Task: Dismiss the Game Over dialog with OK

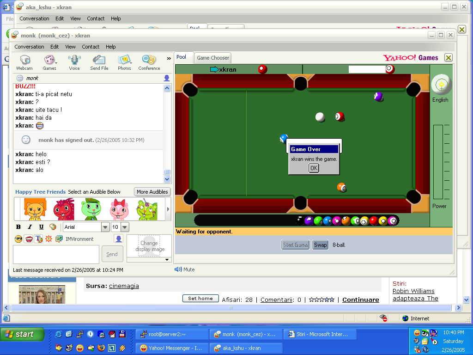Action: click(314, 168)
